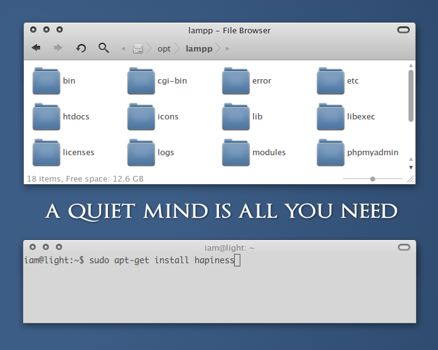Click the File Browser resize grip
Screen dimensions: 438x350
pyautogui.click(x=410, y=179)
